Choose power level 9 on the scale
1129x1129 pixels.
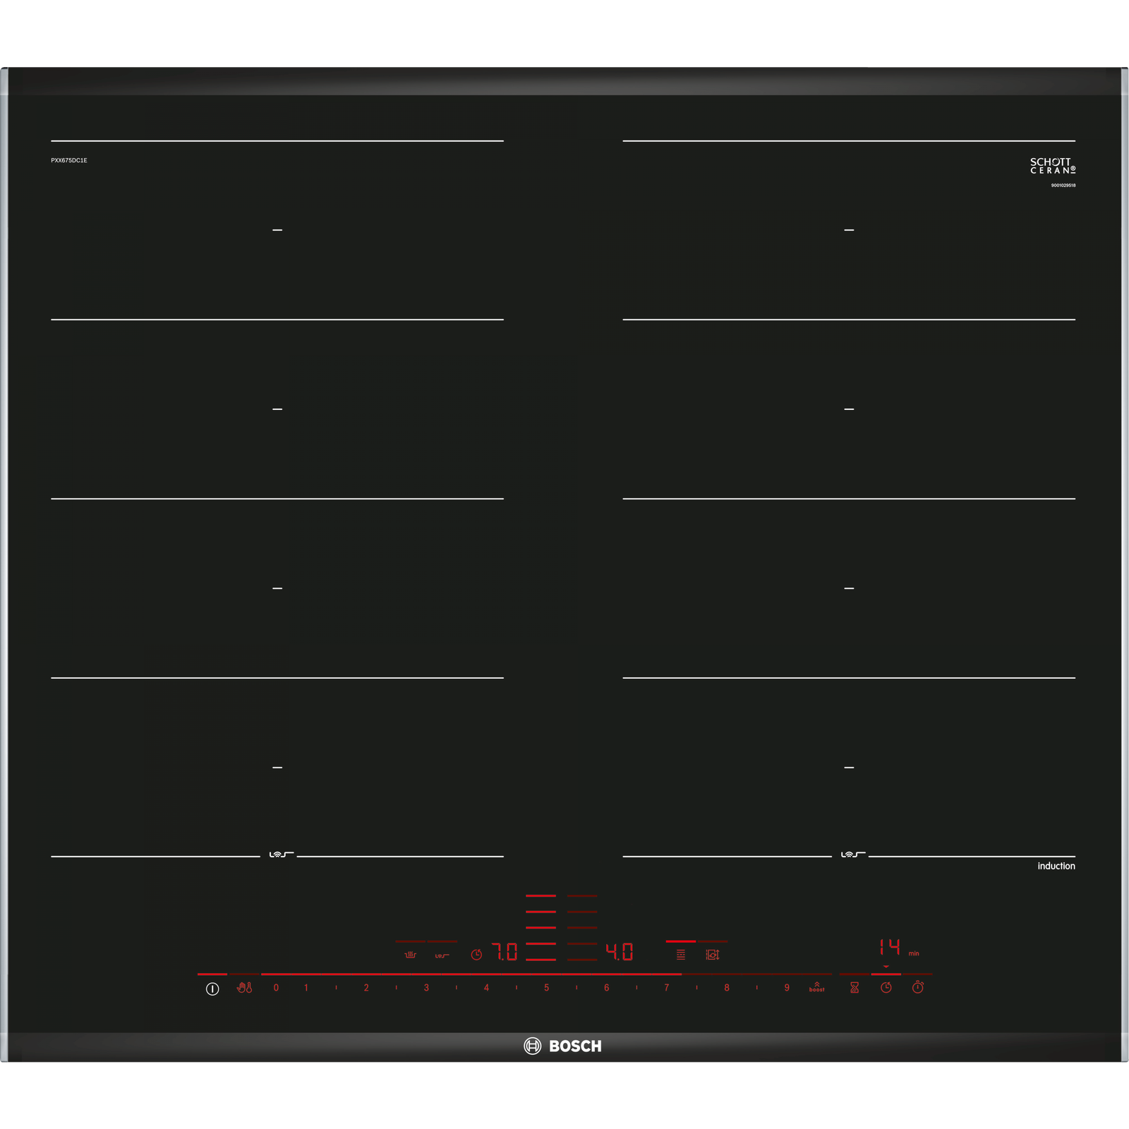[x=787, y=988]
